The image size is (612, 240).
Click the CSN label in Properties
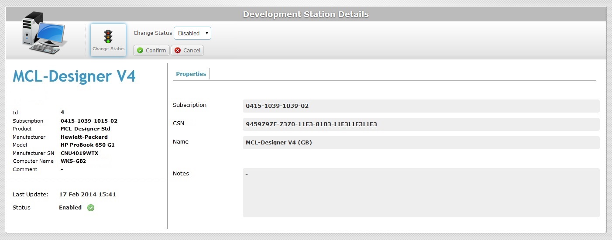coord(179,123)
